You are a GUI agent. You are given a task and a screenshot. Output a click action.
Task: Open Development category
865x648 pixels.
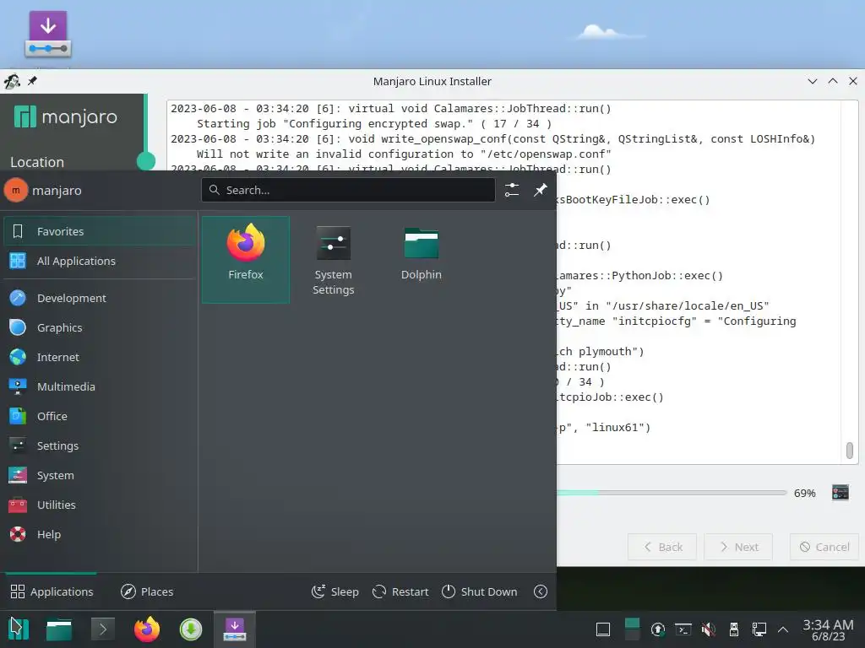[x=100, y=298]
